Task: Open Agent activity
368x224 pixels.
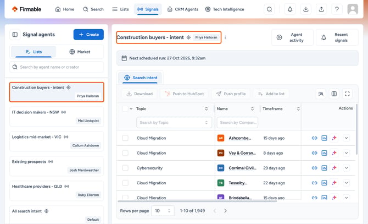Action: 292,37
